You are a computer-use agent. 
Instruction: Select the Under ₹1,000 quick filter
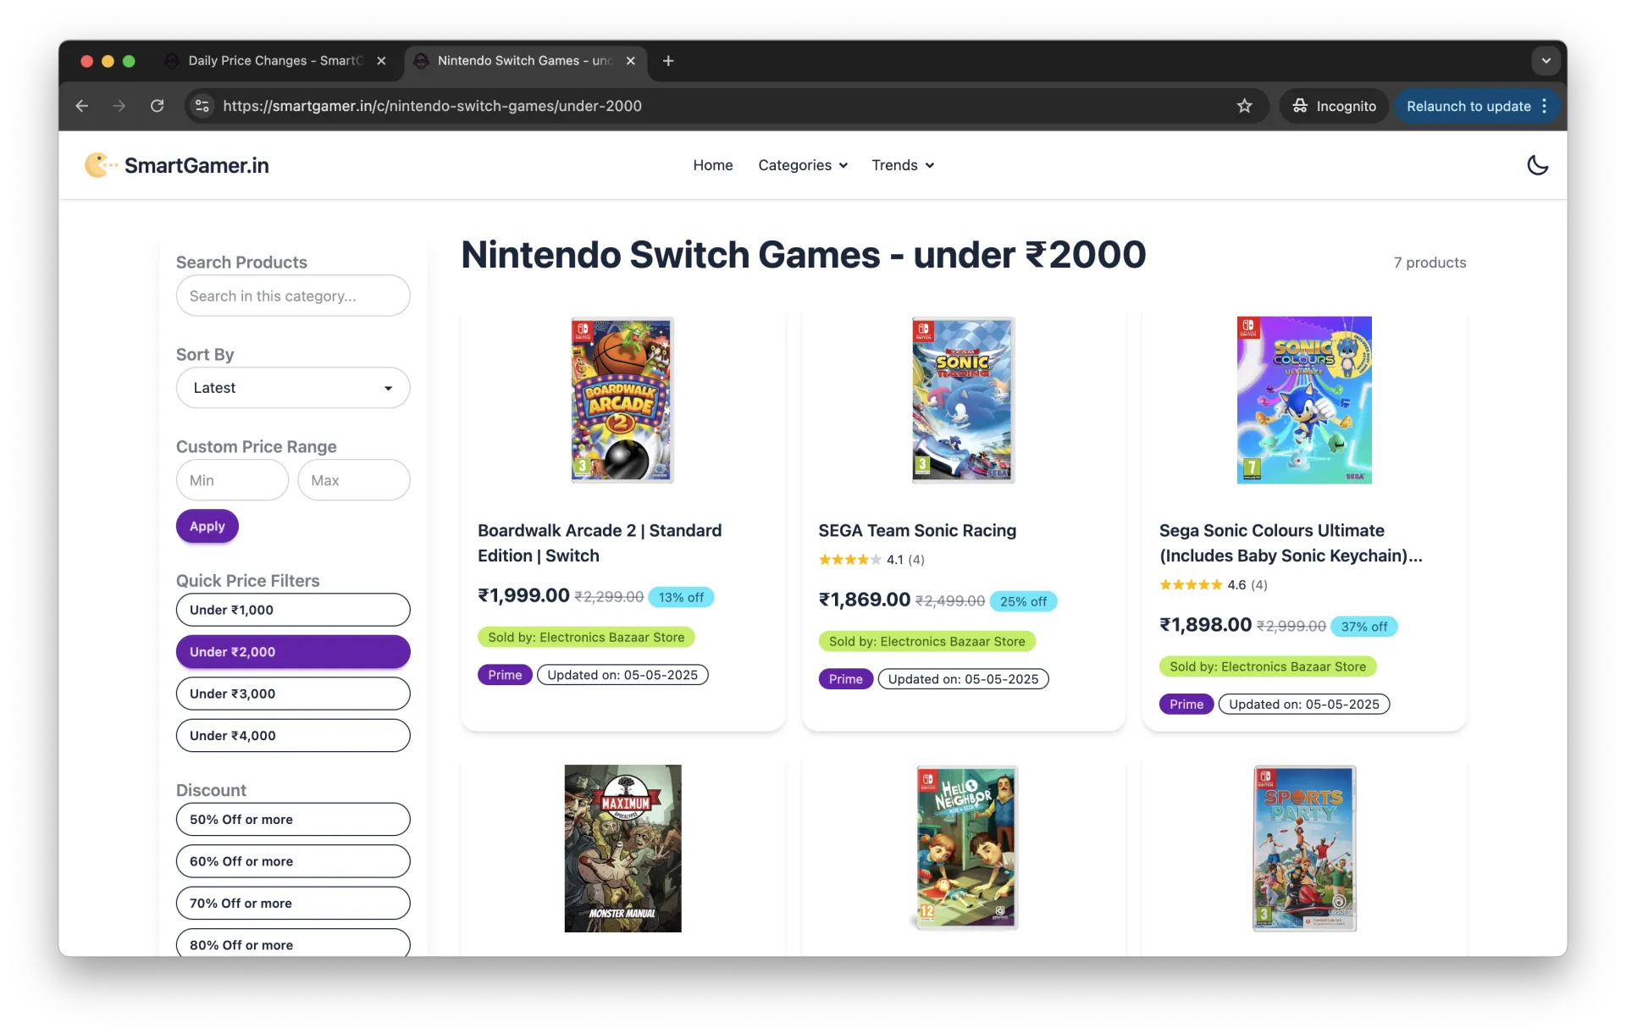click(293, 610)
